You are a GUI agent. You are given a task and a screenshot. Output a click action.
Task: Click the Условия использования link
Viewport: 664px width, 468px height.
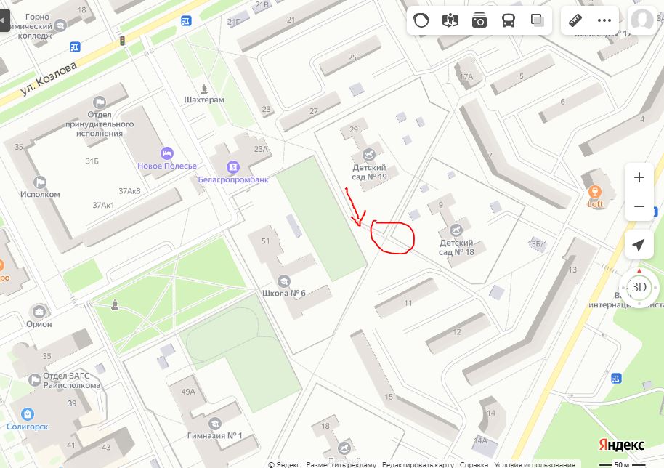[535, 464]
